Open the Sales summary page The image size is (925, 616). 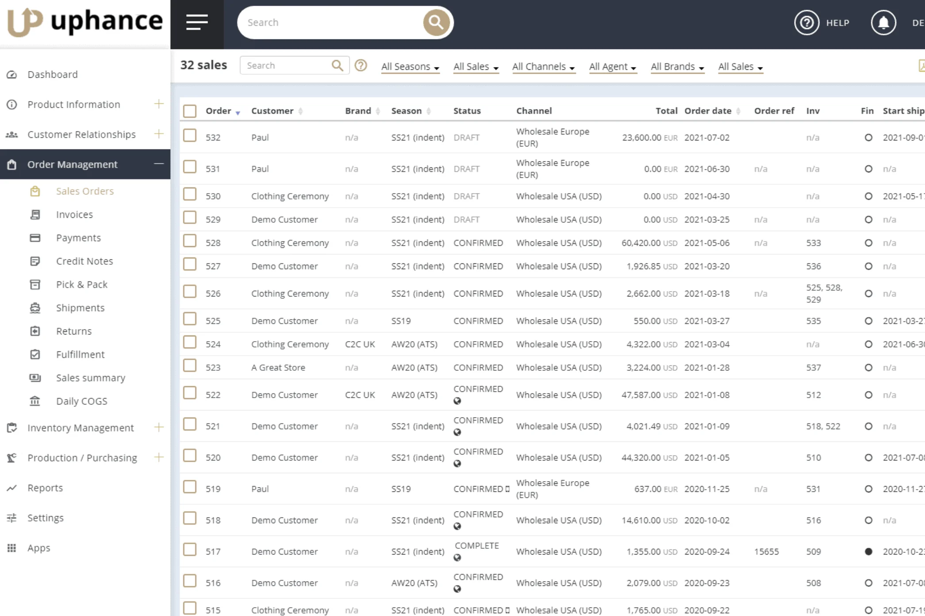click(x=91, y=378)
